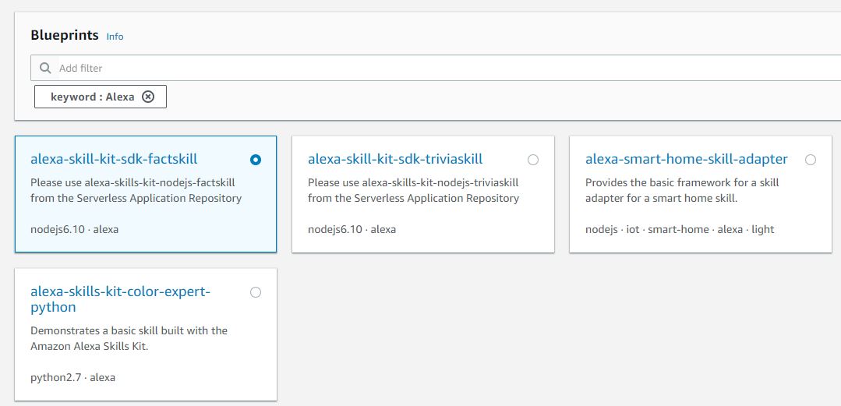Click the color-expert description about Alexa Skills Kit
841x406 pixels.
point(129,338)
